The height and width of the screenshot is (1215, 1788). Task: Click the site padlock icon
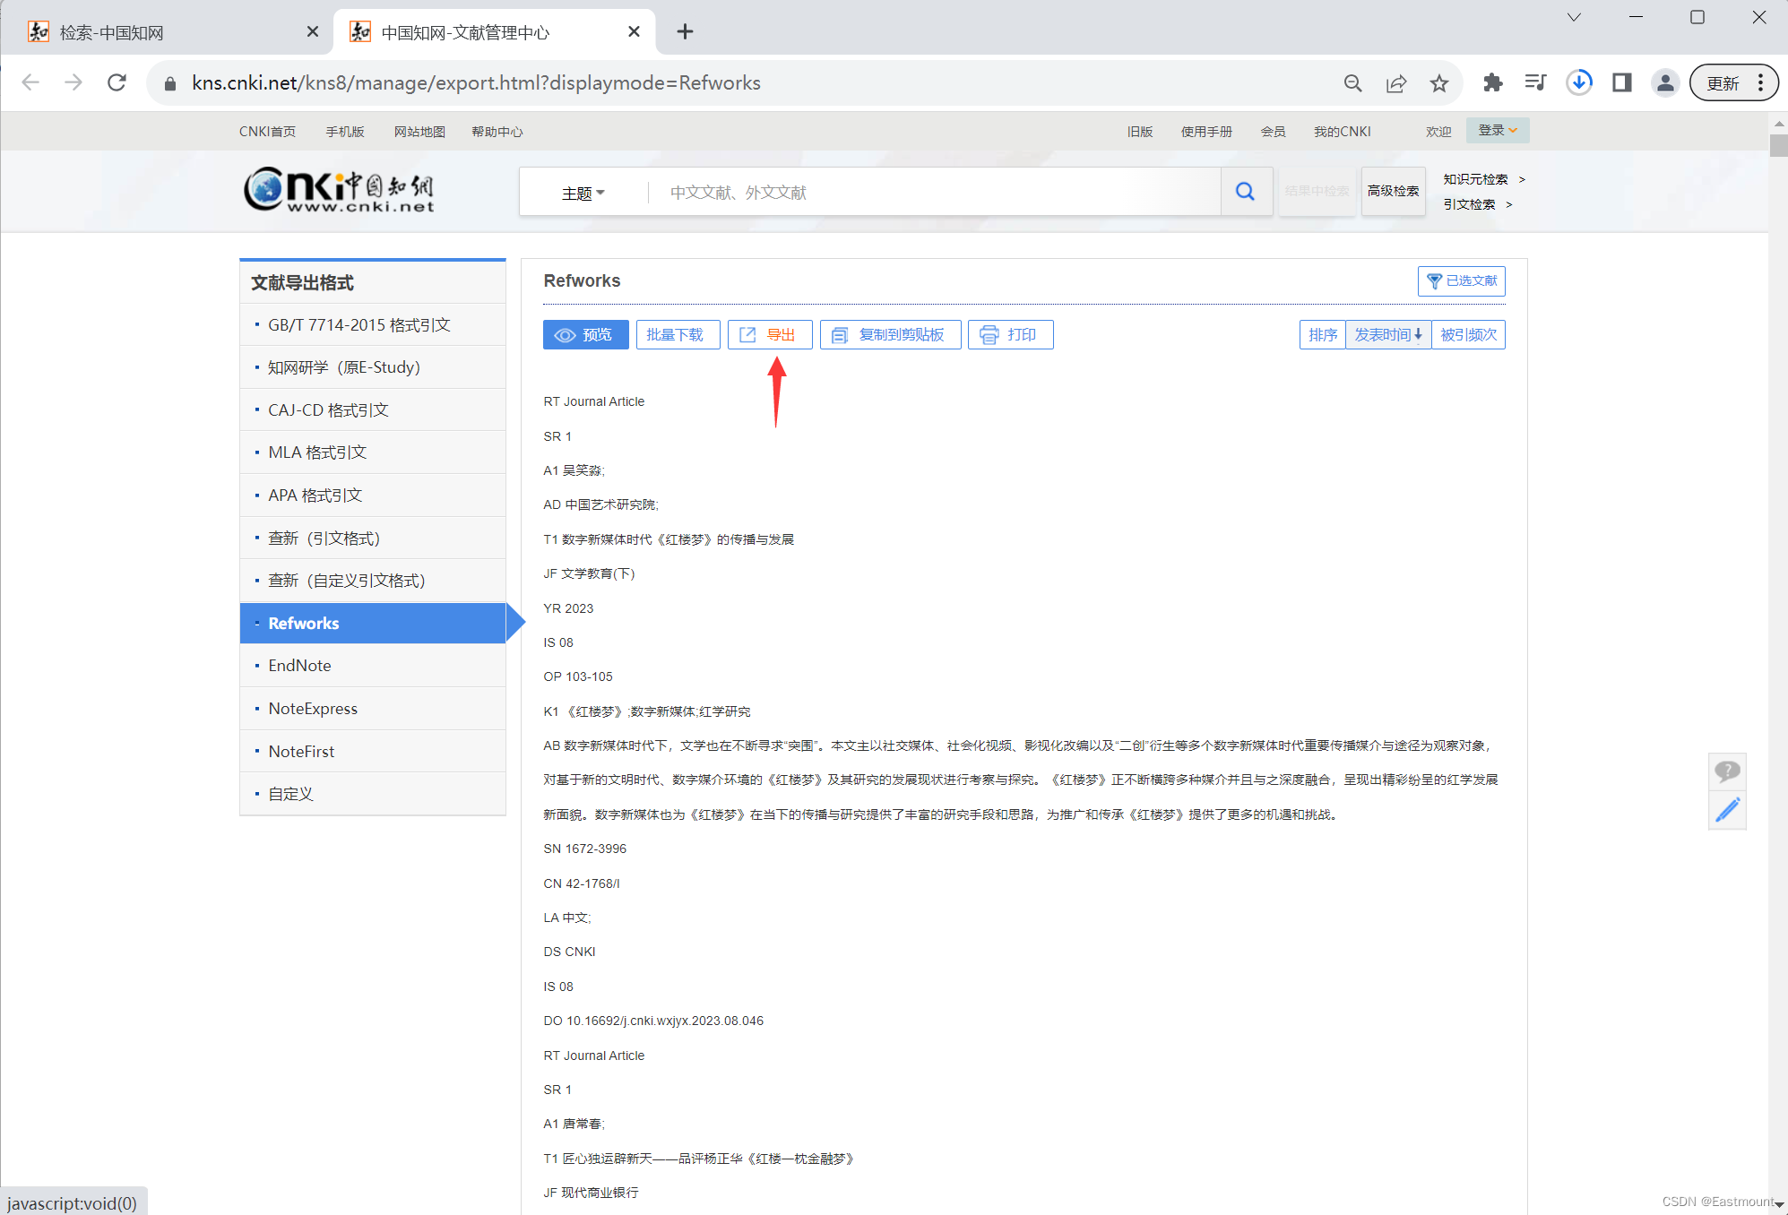[x=170, y=83]
